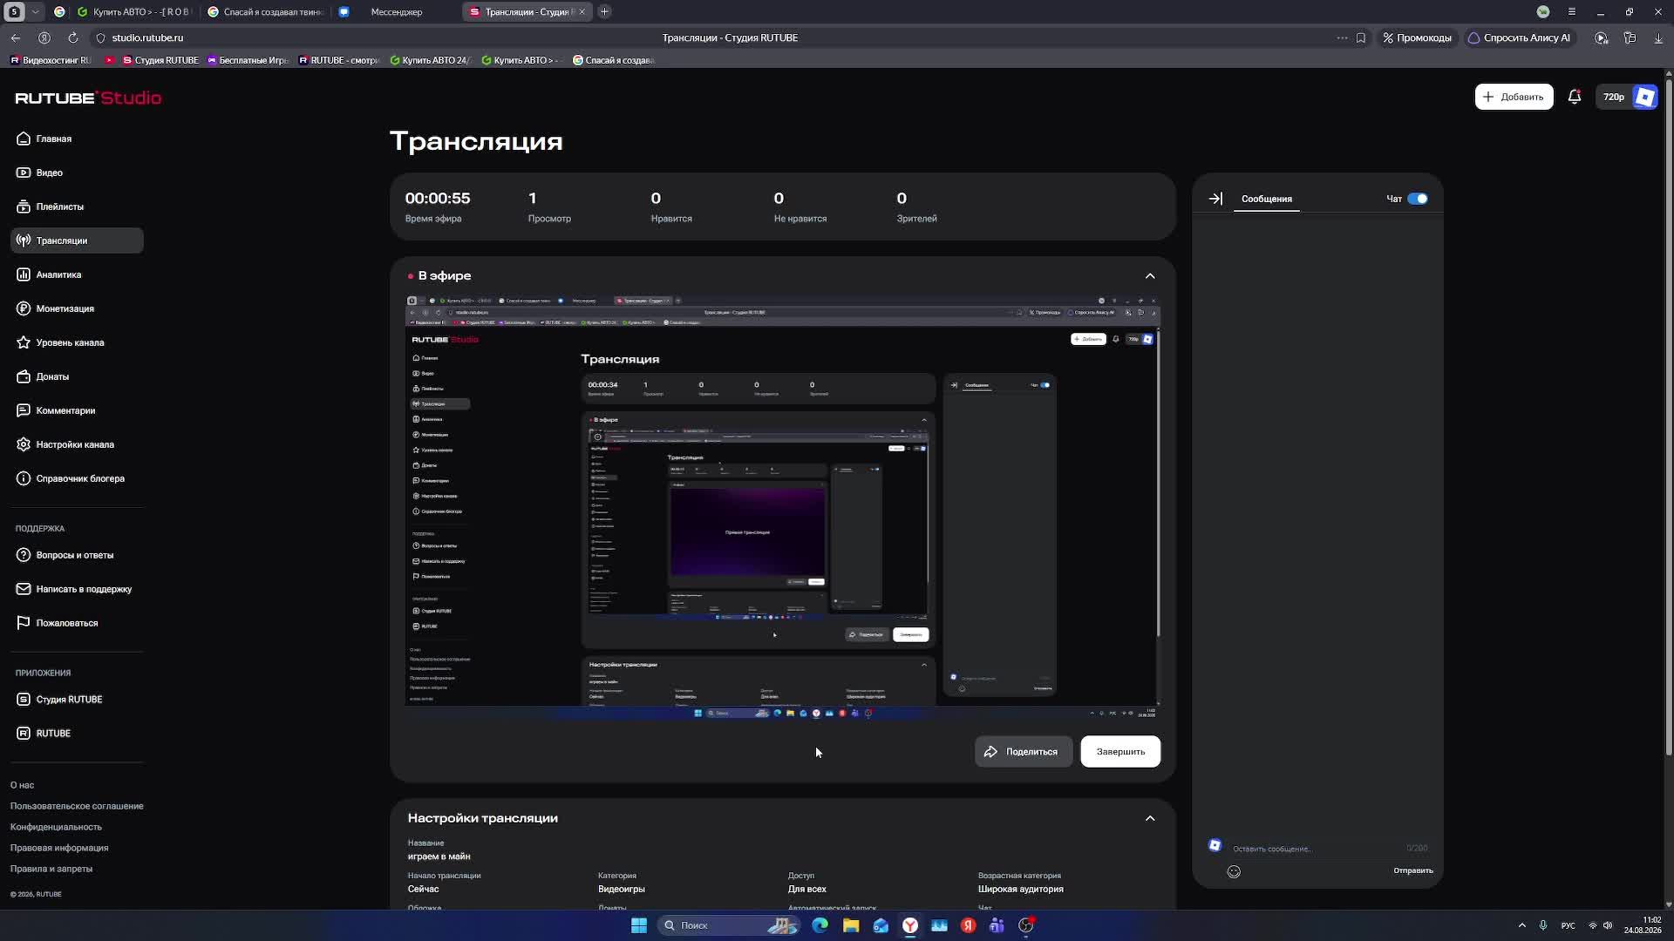The height and width of the screenshot is (941, 1674).
Task: Open Монетизация in the sidebar
Action: [77, 308]
